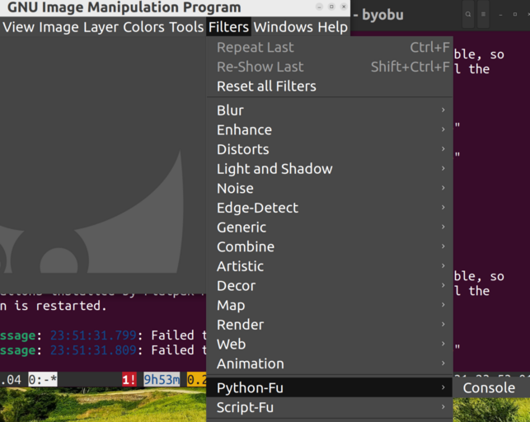Maximize the GIMP window
The width and height of the screenshot is (530, 422).
click(331, 7)
